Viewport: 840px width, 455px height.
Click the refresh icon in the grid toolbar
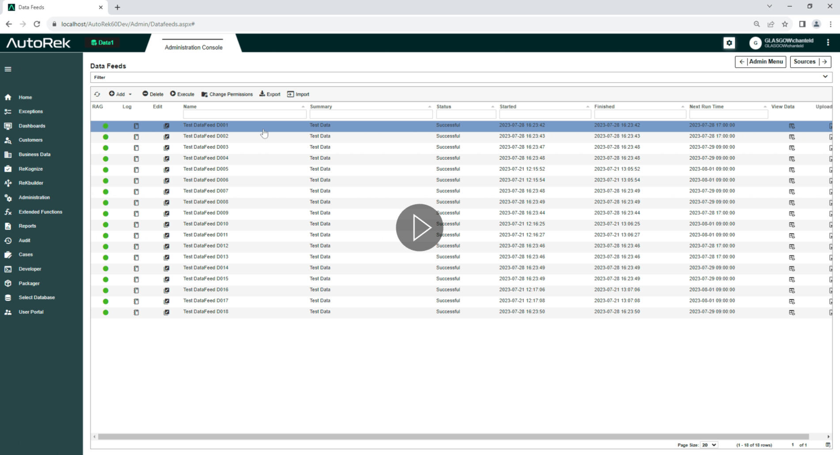point(97,94)
